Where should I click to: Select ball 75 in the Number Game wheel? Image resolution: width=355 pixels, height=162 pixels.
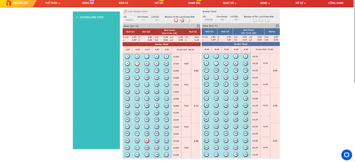coord(245,155)
